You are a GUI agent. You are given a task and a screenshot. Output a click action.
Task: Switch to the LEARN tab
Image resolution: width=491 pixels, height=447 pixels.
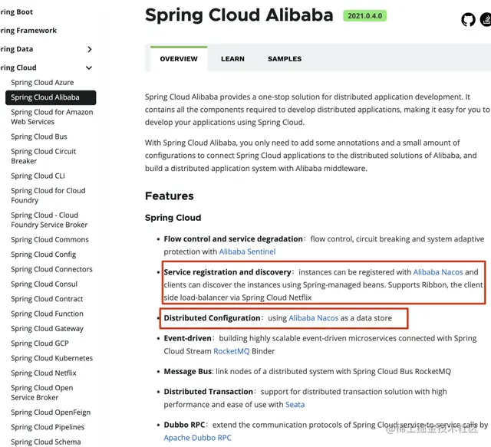pyautogui.click(x=232, y=59)
